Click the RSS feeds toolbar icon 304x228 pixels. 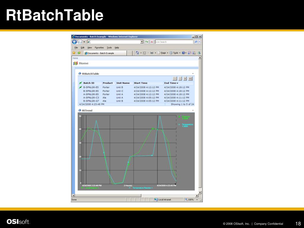[144, 53]
